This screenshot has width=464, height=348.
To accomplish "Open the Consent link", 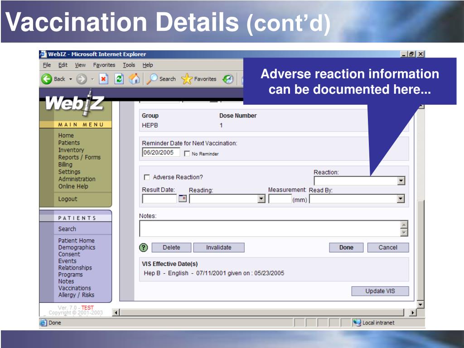I will tap(69, 254).
